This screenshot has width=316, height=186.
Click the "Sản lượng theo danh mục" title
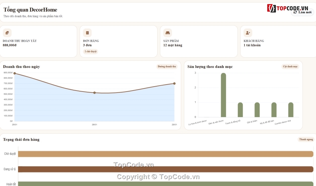pos(210,67)
